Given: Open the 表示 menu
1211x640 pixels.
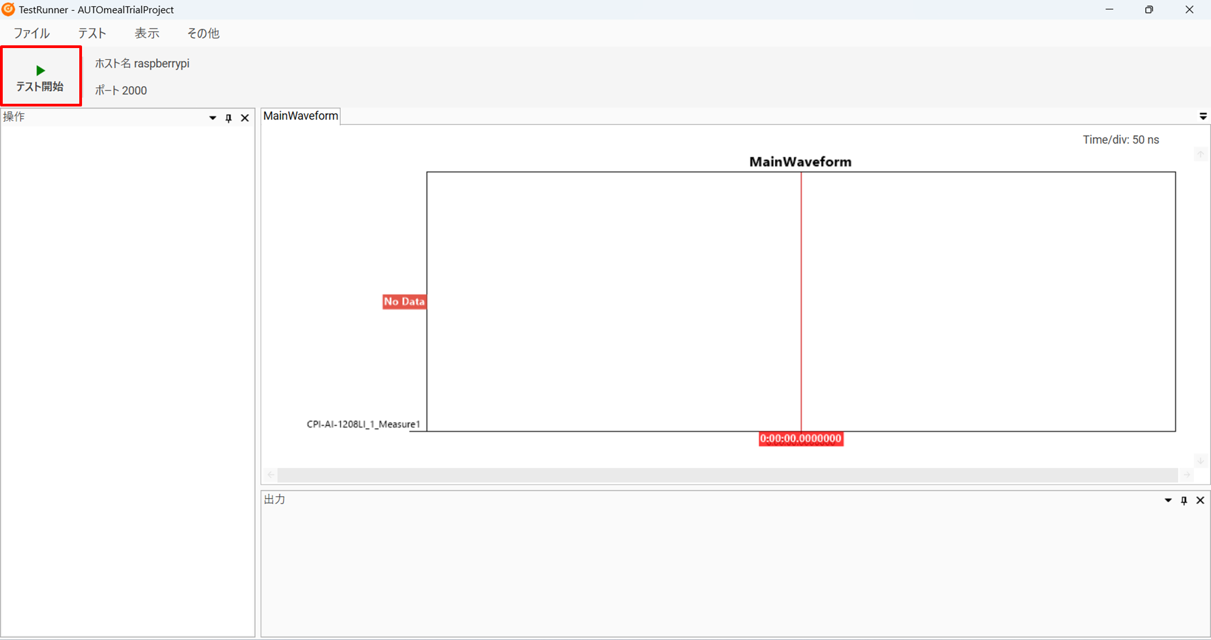Looking at the screenshot, I should pyautogui.click(x=147, y=33).
